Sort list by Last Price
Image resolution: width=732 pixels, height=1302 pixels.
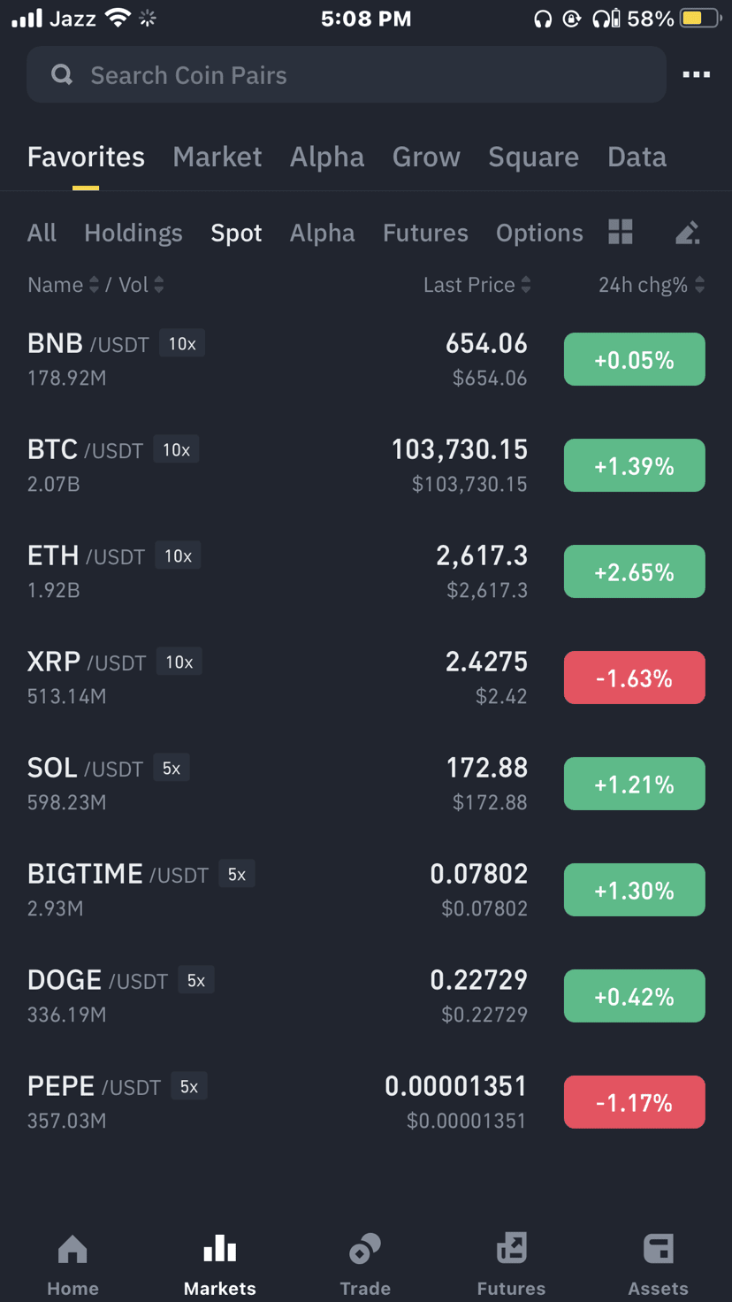pos(477,285)
